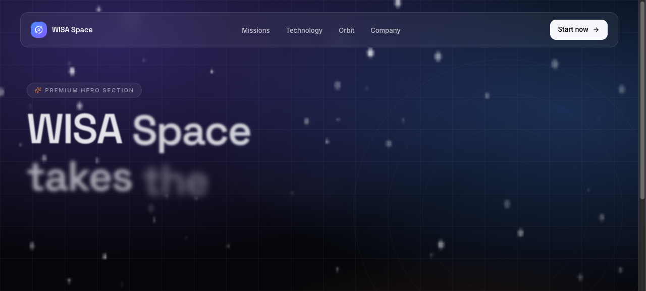
Task: Click the PREMIUM HERO SECTION badge text
Action: coord(89,90)
